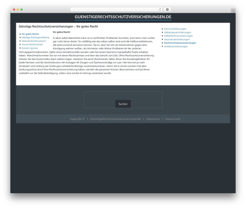Screen dimensions: 246x208
Task: Visit Haftpflichtversicherungen sidebar link
Action: click(x=179, y=36)
